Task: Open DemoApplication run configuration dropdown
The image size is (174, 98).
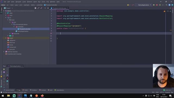Action: point(144,5)
